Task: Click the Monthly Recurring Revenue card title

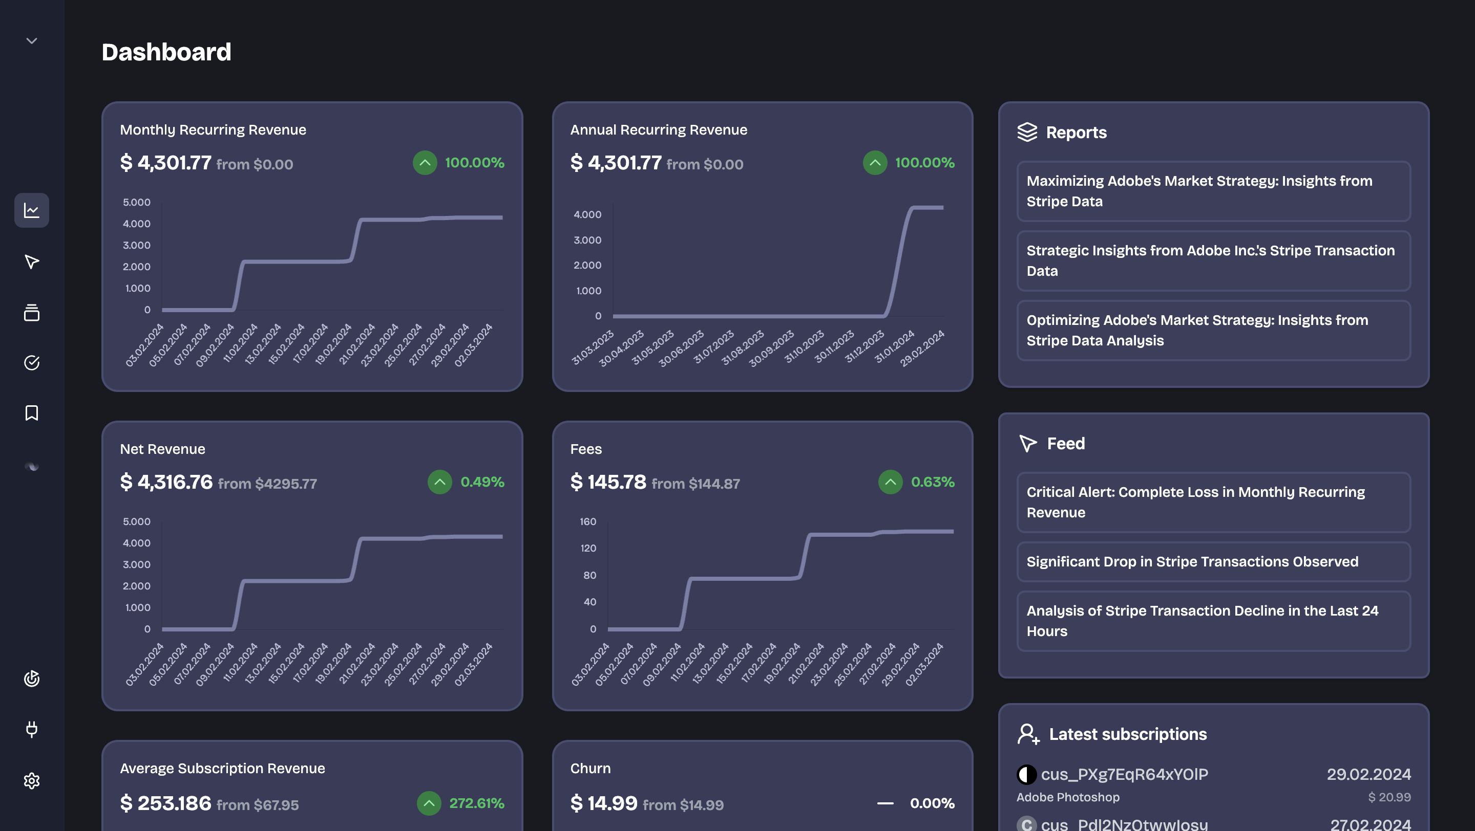Action: [x=213, y=130]
